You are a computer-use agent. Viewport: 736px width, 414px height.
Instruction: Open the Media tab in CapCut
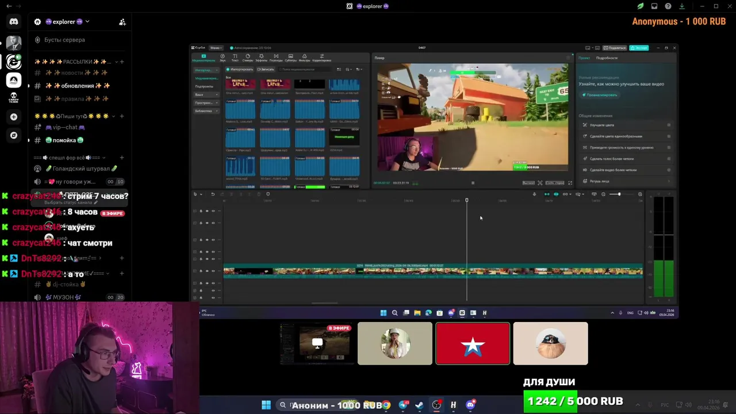tap(204, 58)
